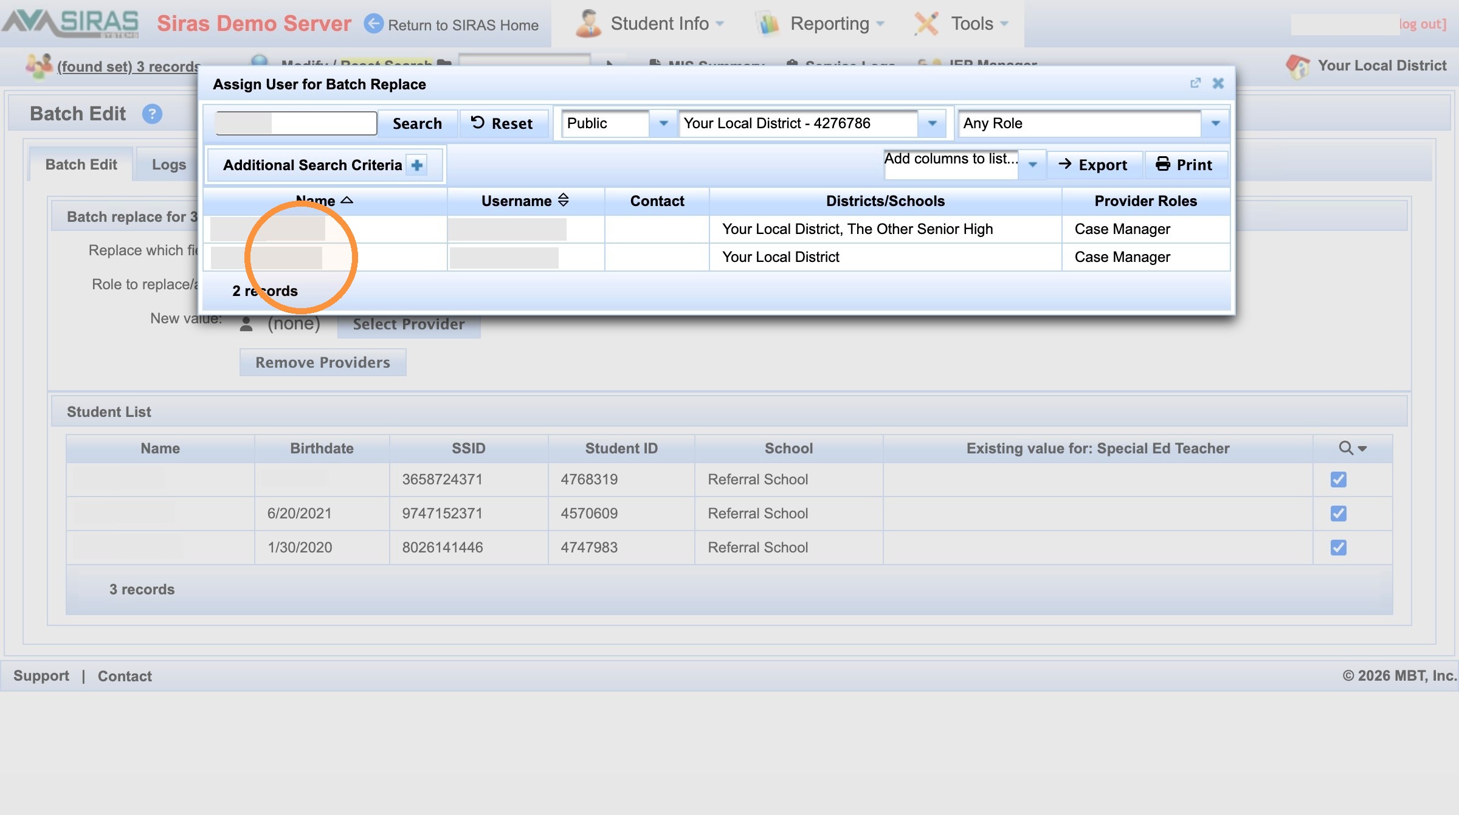Click the Remove Providers button
1459x815 pixels.
click(323, 362)
